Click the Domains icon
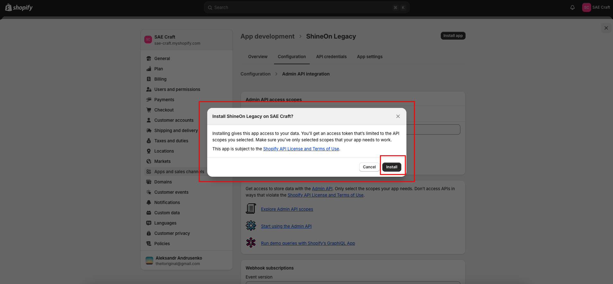The width and height of the screenshot is (613, 284). [x=149, y=182]
